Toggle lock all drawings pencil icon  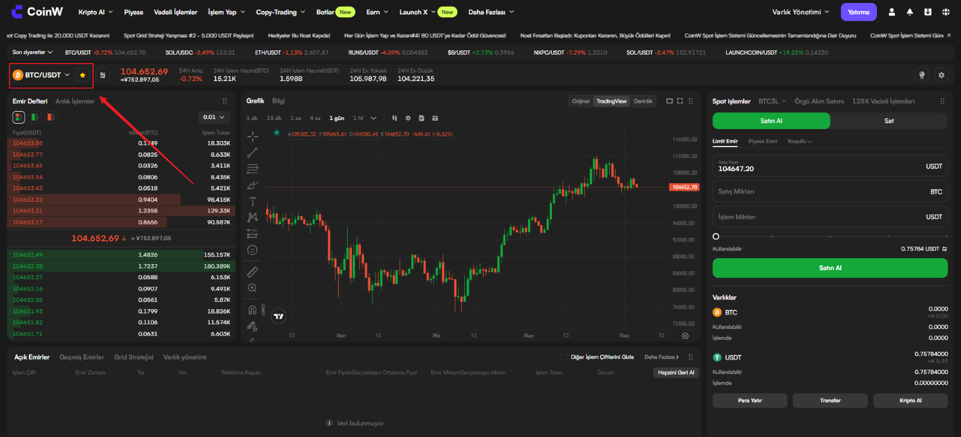[253, 326]
